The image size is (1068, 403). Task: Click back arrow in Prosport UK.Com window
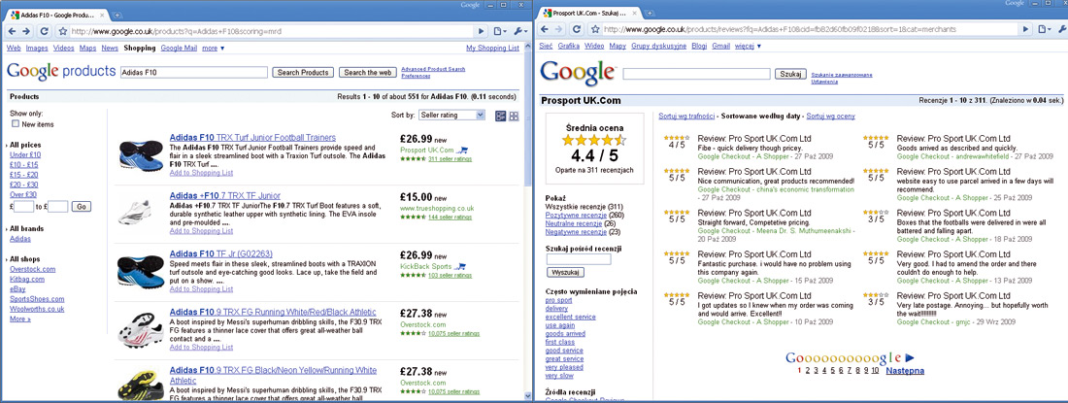pos(543,31)
